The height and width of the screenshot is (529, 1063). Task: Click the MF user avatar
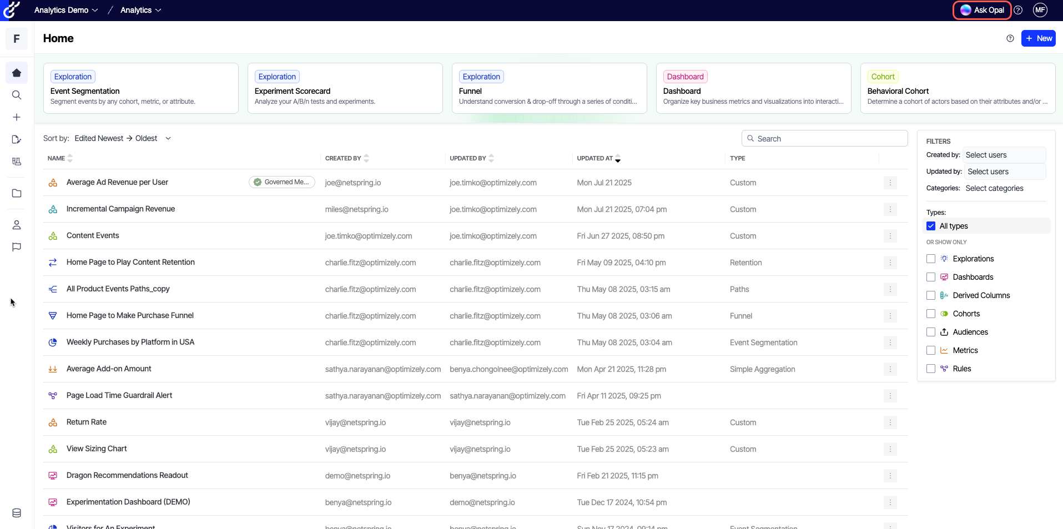(1040, 10)
